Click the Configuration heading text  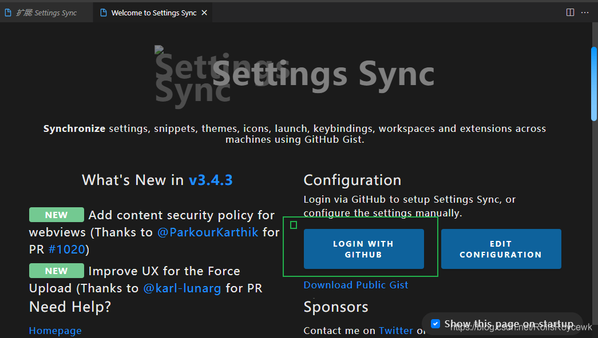click(353, 180)
